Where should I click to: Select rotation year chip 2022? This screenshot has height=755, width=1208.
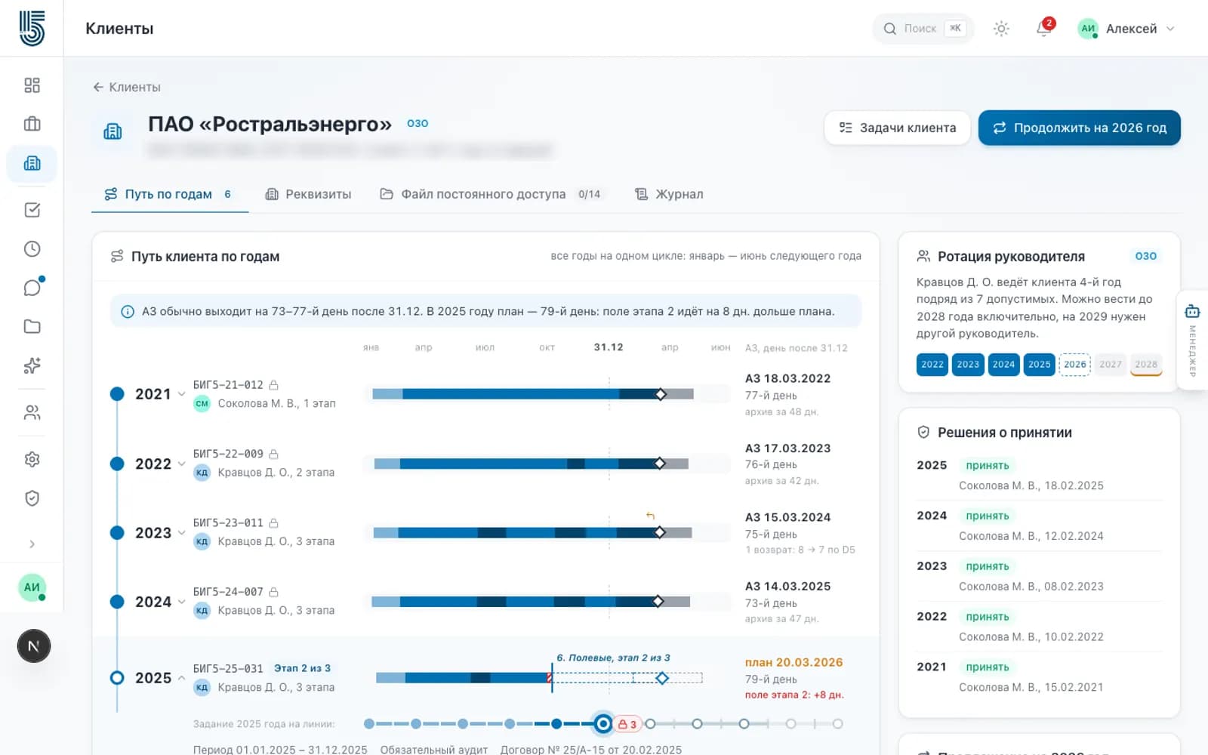(932, 364)
